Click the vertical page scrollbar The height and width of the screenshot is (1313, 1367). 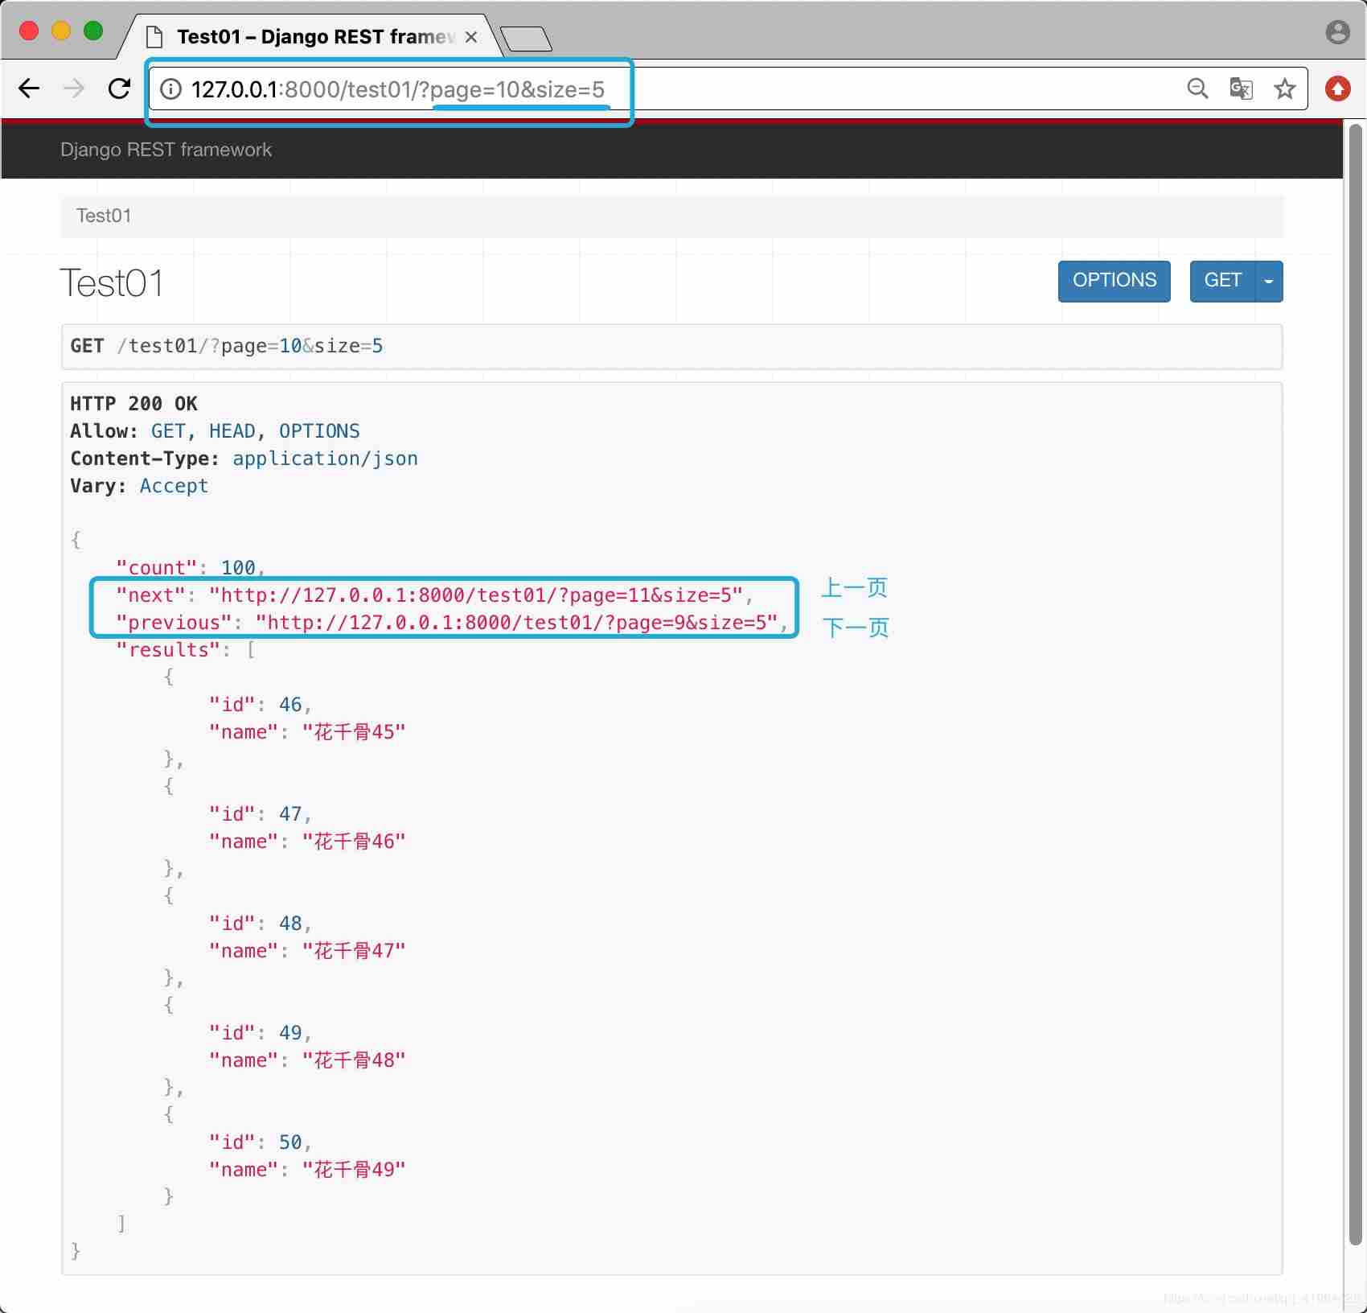click(x=1356, y=684)
